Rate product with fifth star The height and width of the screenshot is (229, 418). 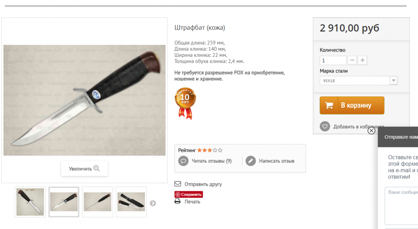pyautogui.click(x=220, y=150)
